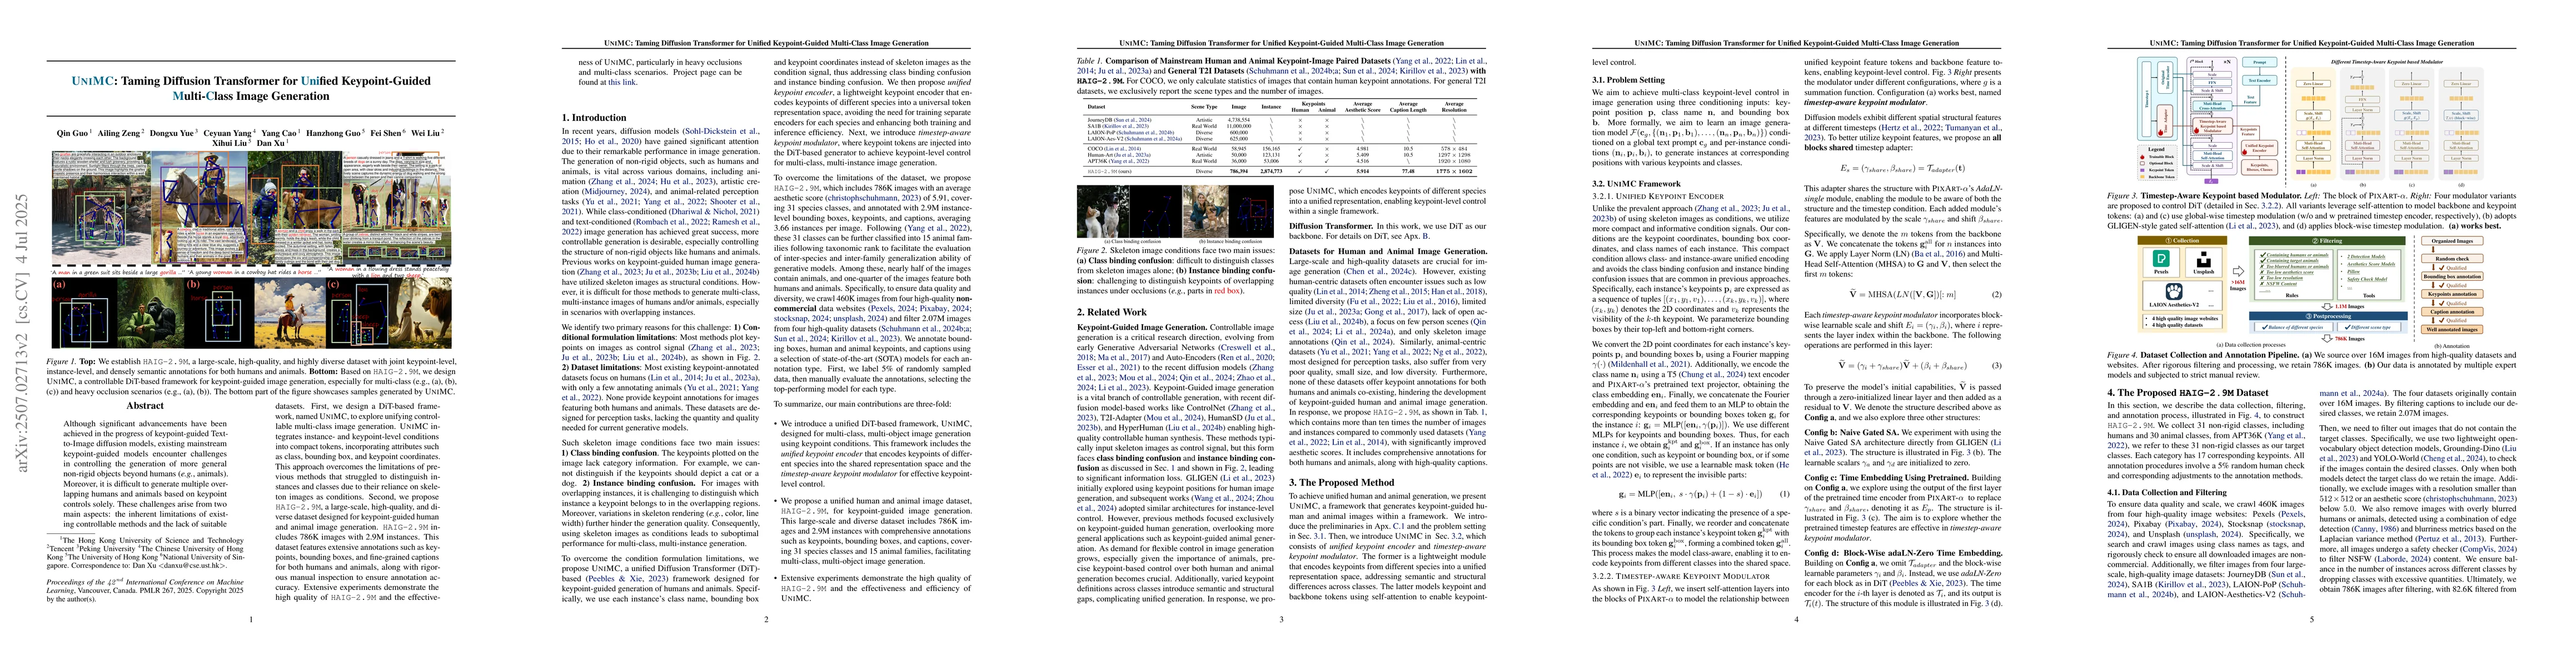The width and height of the screenshot is (2576, 666).
Task: Click the Unsplash logo in Figure 4
Action: click(x=2204, y=260)
